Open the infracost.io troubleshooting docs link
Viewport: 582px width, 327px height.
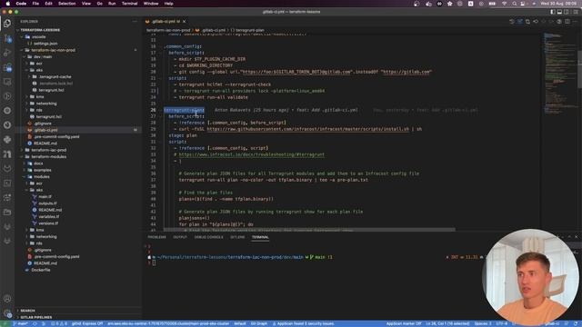tap(252, 154)
